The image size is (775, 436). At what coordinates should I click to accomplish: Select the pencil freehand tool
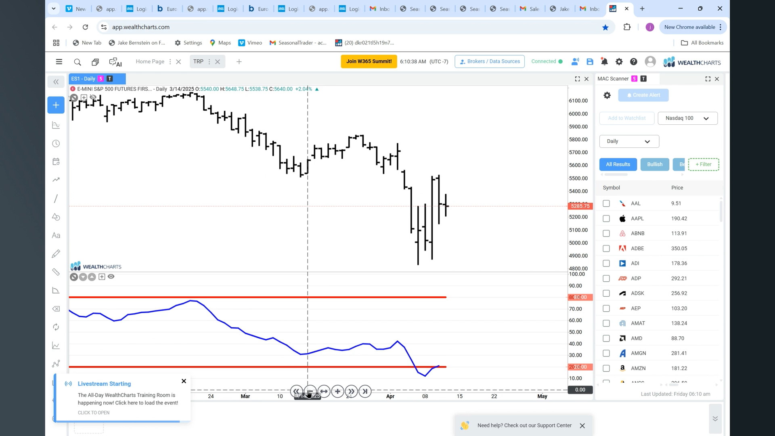pyautogui.click(x=56, y=254)
